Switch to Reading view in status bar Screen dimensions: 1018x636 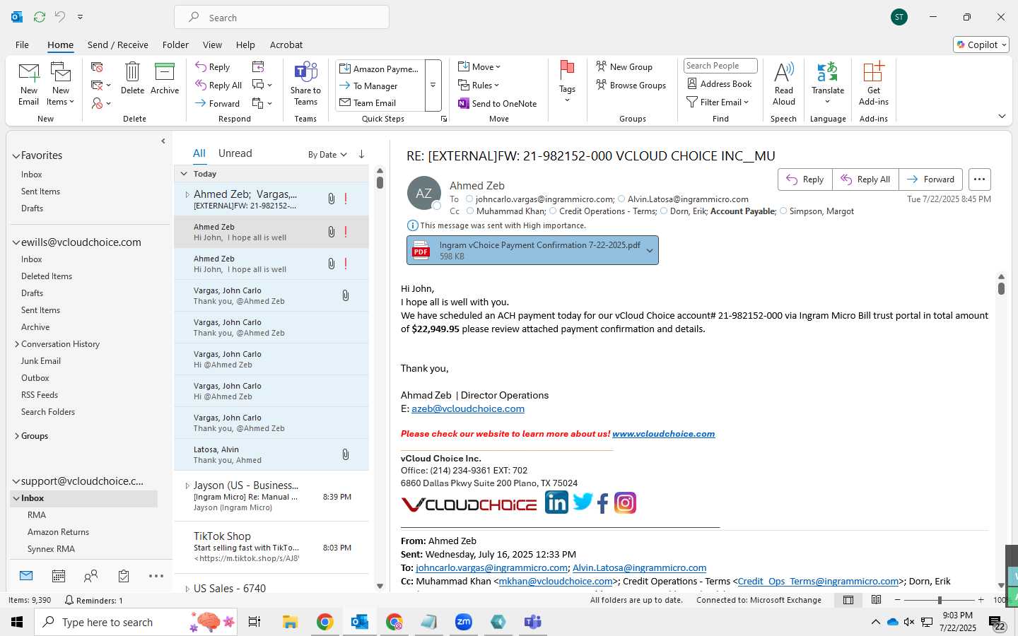876,600
